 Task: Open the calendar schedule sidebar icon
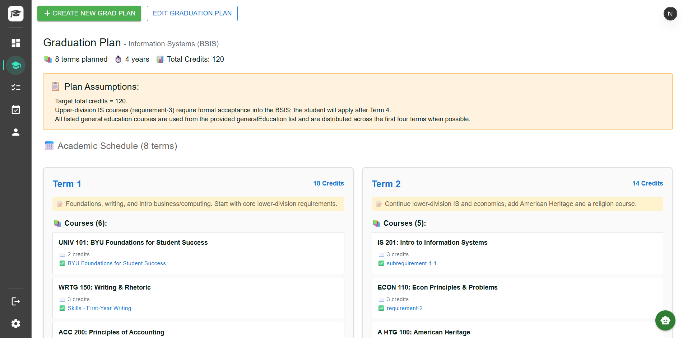pyautogui.click(x=16, y=109)
